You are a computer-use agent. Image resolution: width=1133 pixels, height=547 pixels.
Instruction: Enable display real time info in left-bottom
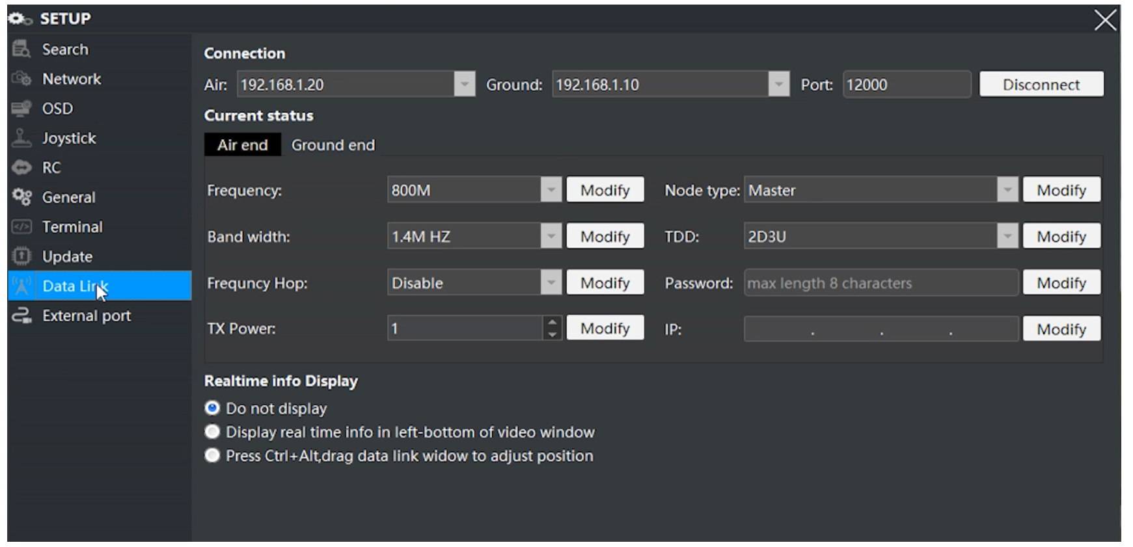pyautogui.click(x=212, y=432)
